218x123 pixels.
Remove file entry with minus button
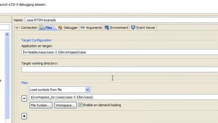[x=24, y=98]
